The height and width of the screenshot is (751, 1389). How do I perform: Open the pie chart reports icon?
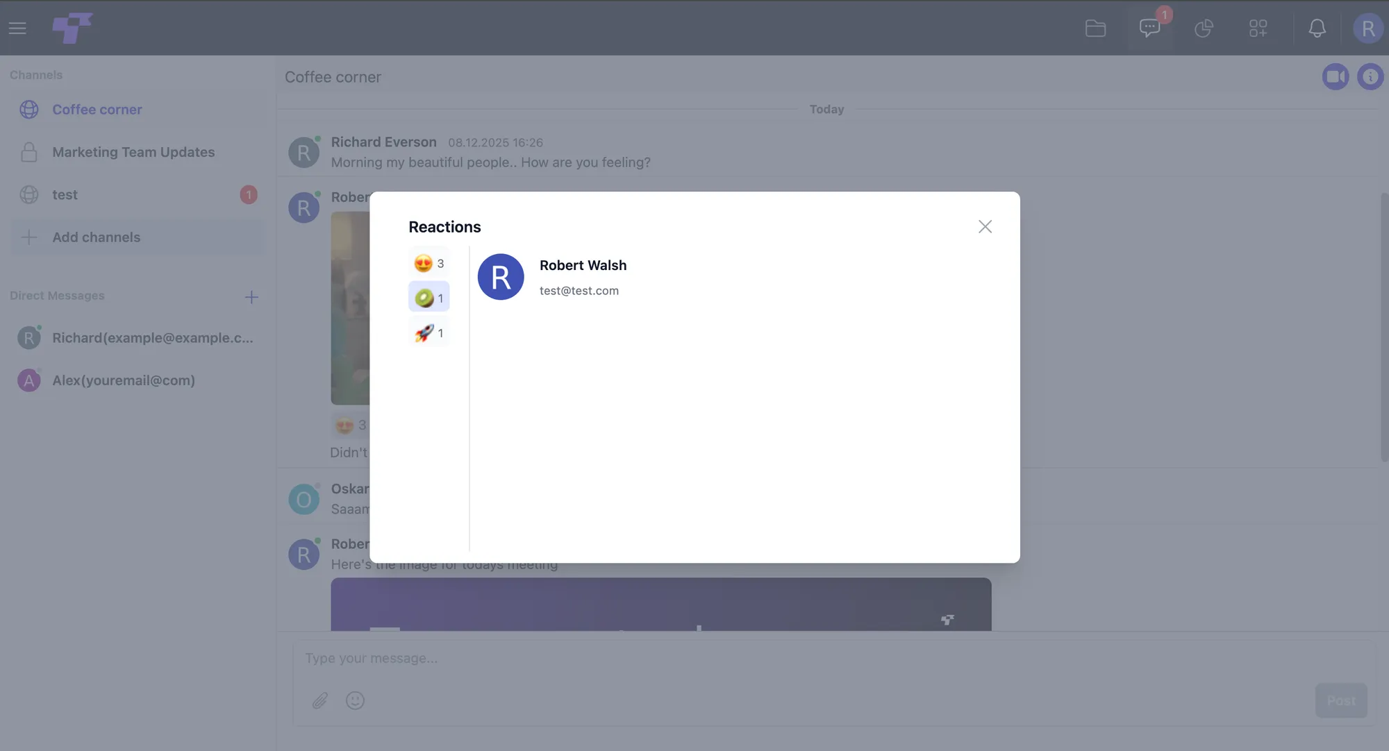[x=1204, y=28]
